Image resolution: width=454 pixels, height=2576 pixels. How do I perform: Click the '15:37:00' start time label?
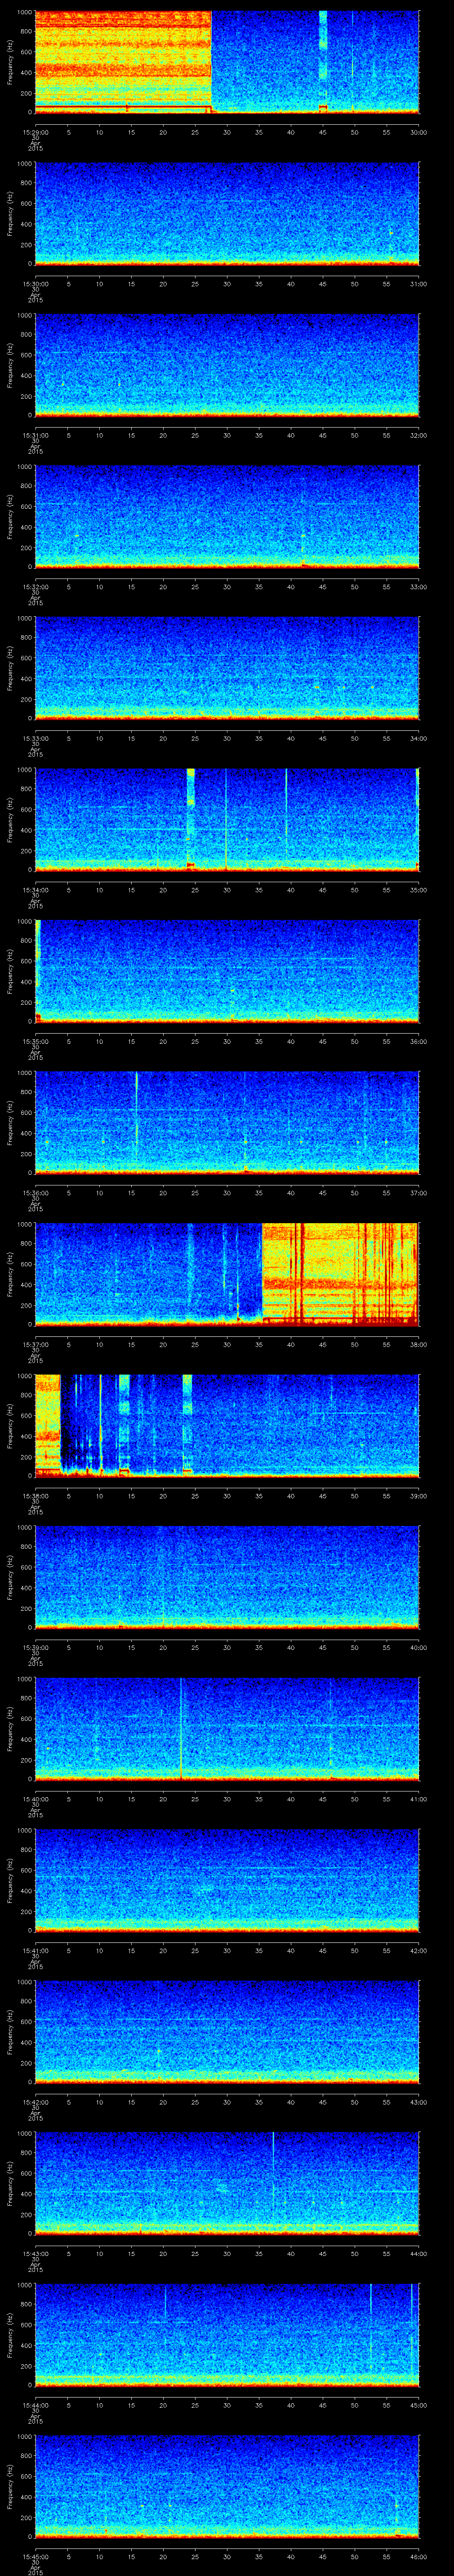35,1344
